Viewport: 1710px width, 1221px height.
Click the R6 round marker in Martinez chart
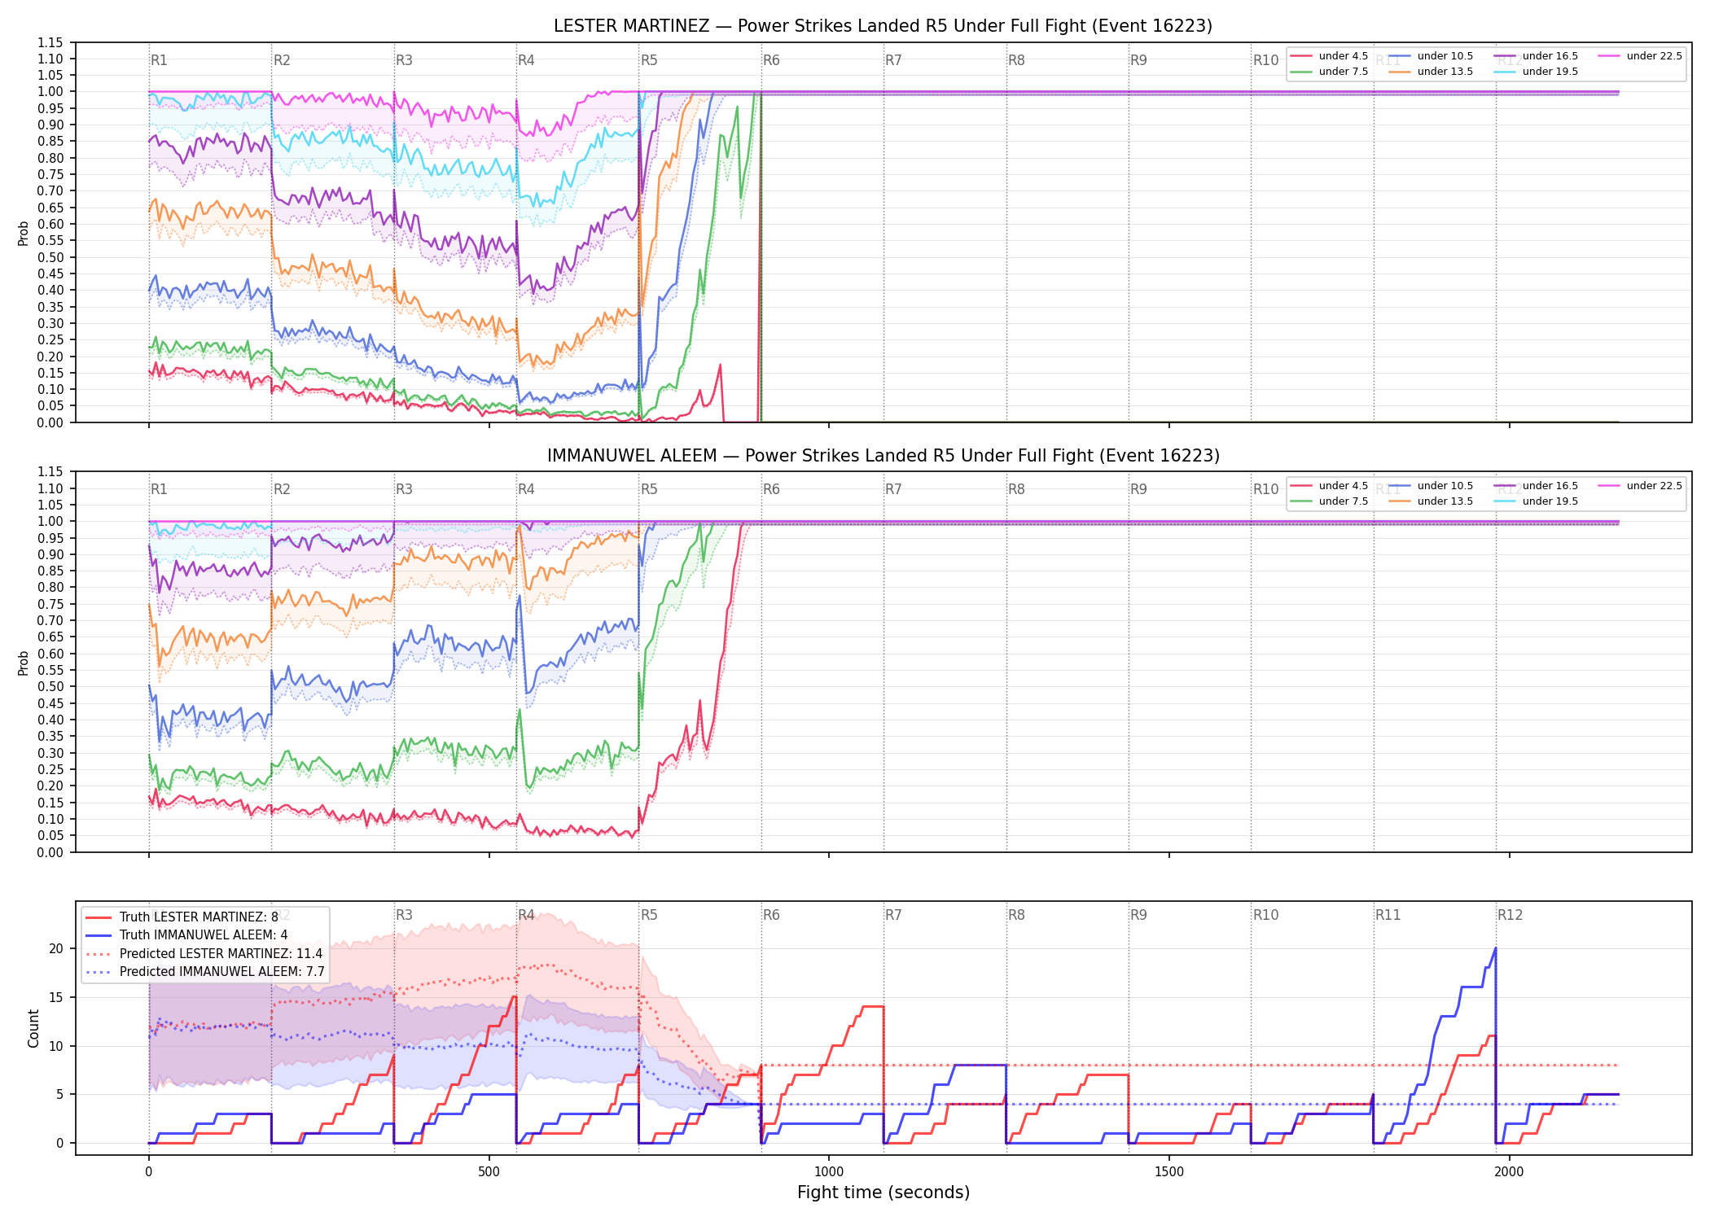771,60
